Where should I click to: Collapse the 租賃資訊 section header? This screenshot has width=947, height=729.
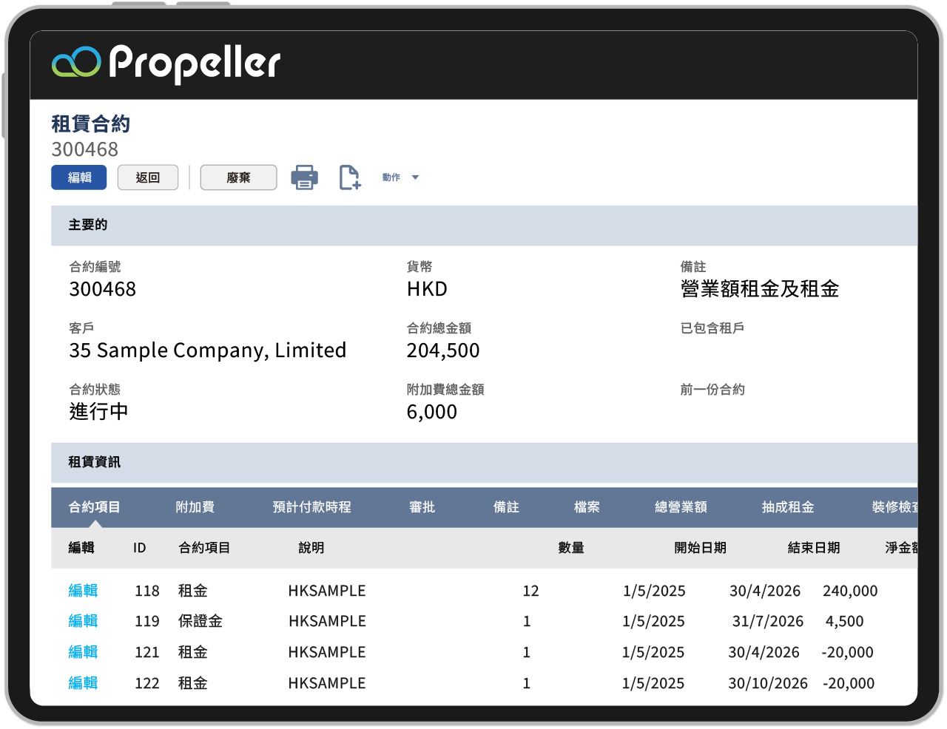click(x=94, y=462)
